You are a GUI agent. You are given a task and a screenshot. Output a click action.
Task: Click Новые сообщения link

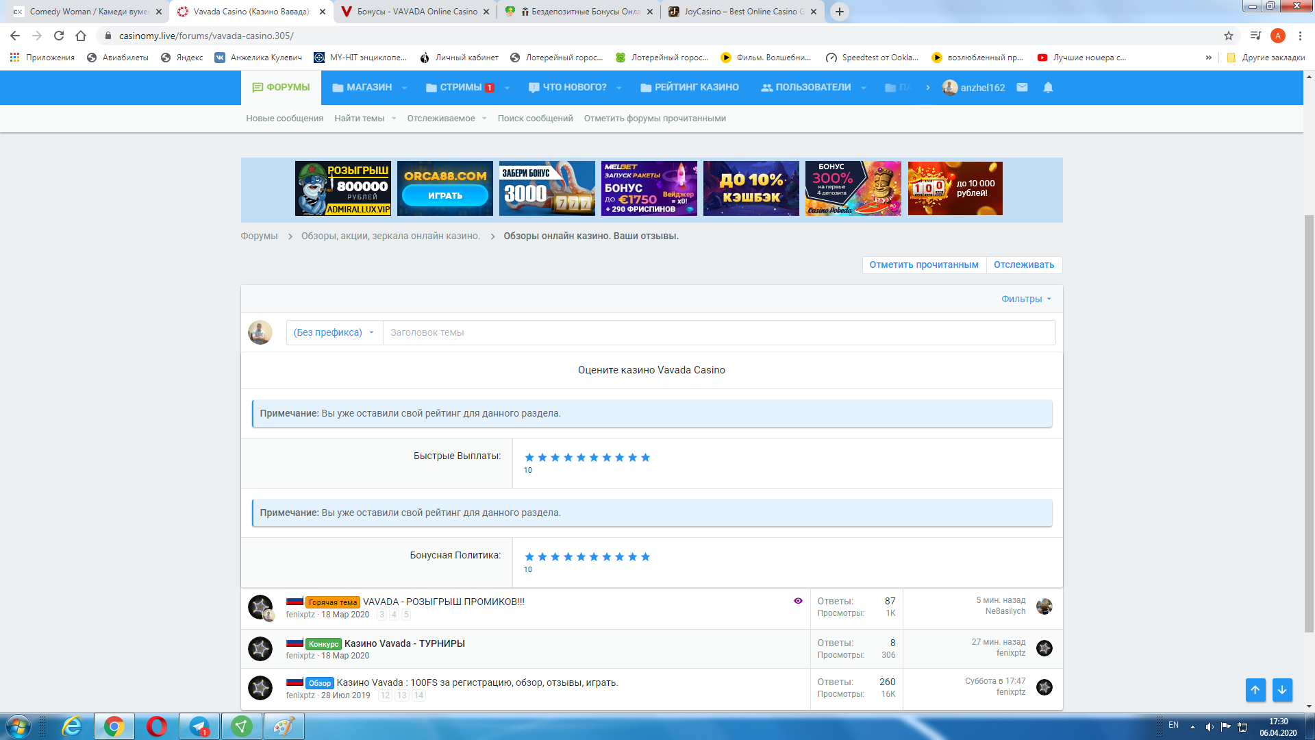pos(284,119)
